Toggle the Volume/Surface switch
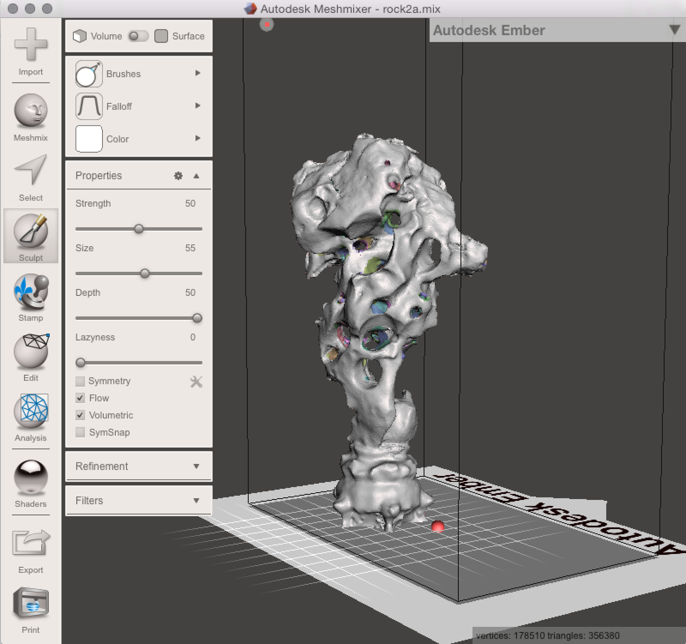The height and width of the screenshot is (644, 686). tap(138, 36)
